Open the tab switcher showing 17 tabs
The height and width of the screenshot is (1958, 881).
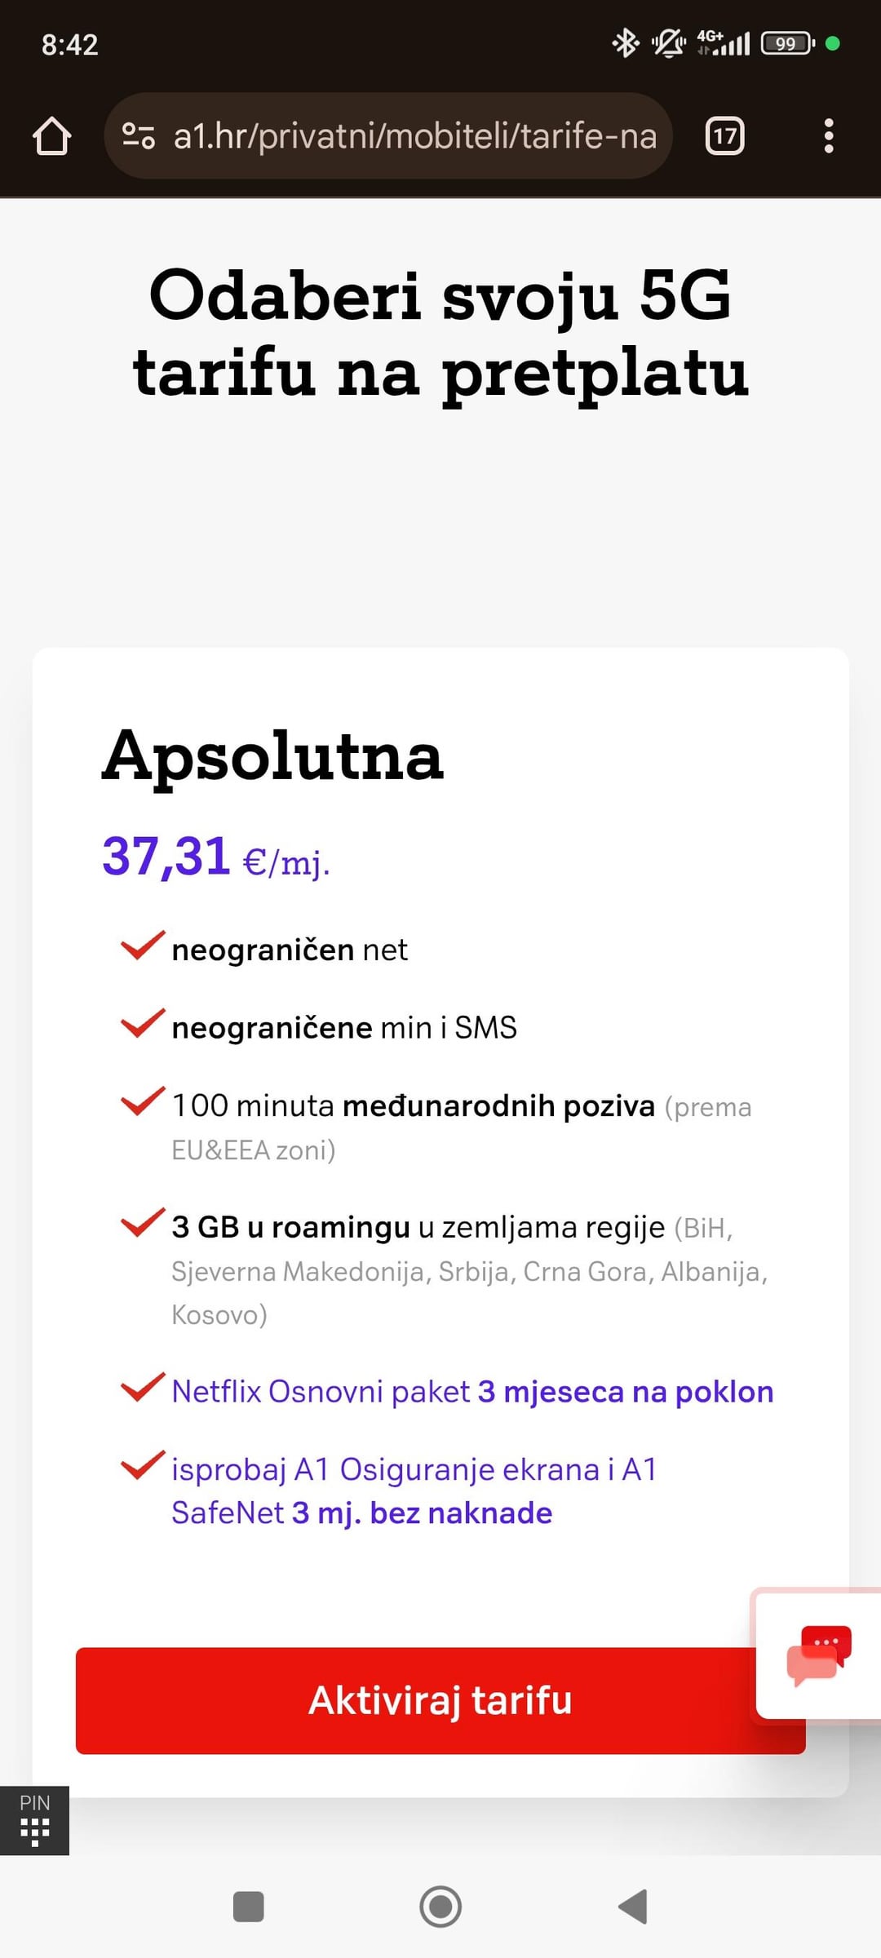[x=724, y=135]
